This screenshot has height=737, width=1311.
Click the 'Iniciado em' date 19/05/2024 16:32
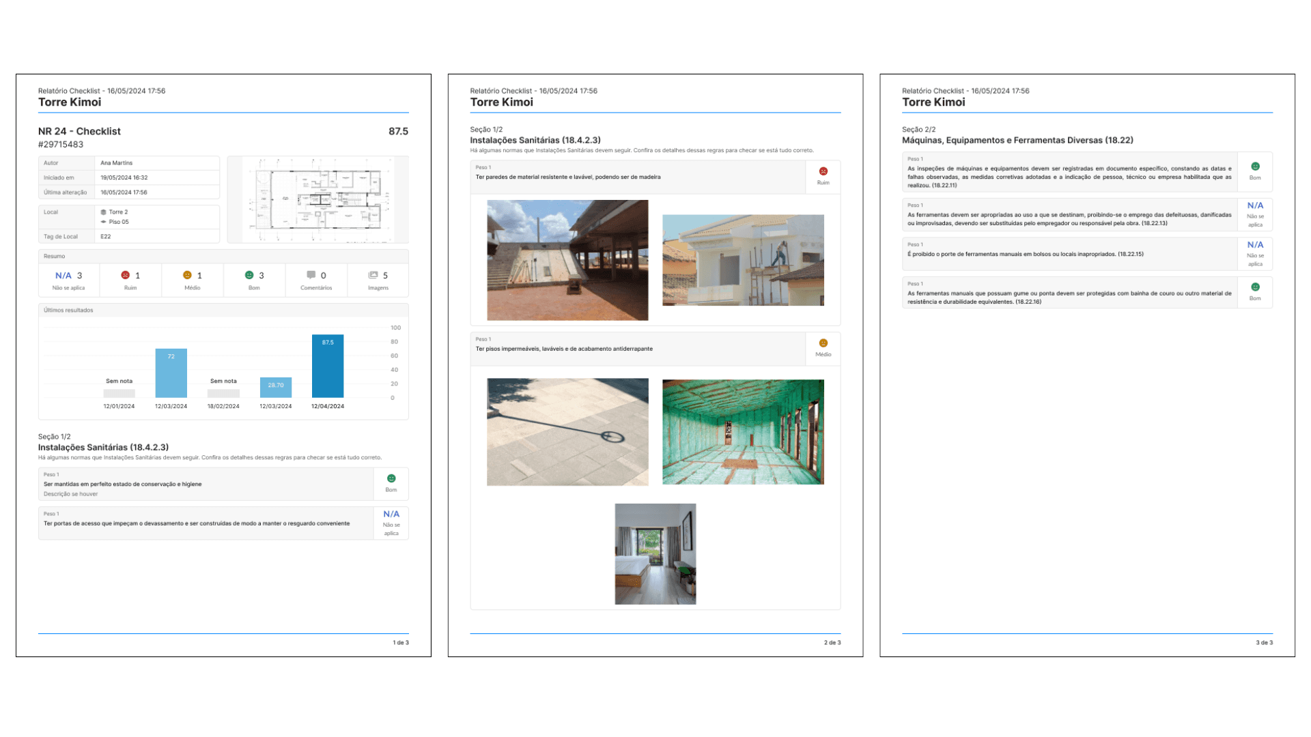(124, 177)
